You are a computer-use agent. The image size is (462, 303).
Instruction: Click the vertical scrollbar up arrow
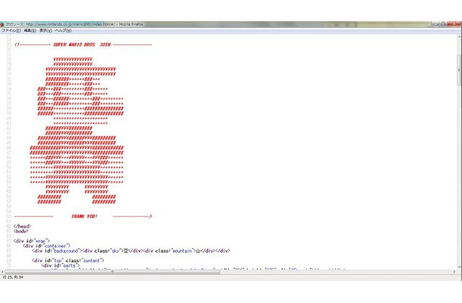[x=459, y=36]
